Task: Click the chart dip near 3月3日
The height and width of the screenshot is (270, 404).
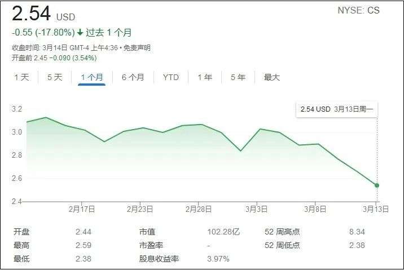Action: 241,151
